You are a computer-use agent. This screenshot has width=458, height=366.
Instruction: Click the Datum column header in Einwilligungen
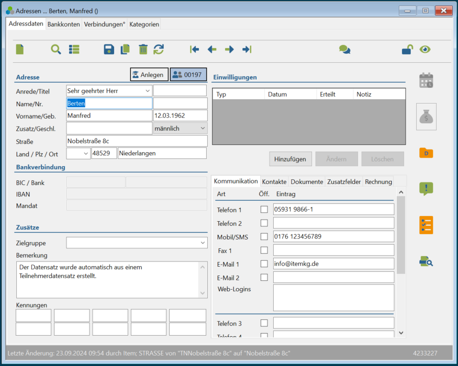291,94
